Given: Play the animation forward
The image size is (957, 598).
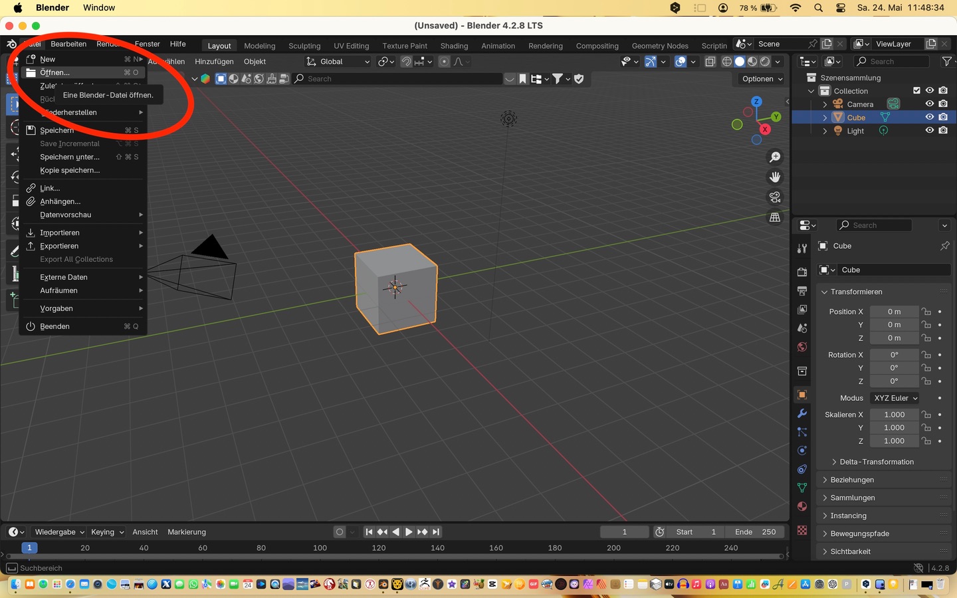Looking at the screenshot, I should point(409,532).
